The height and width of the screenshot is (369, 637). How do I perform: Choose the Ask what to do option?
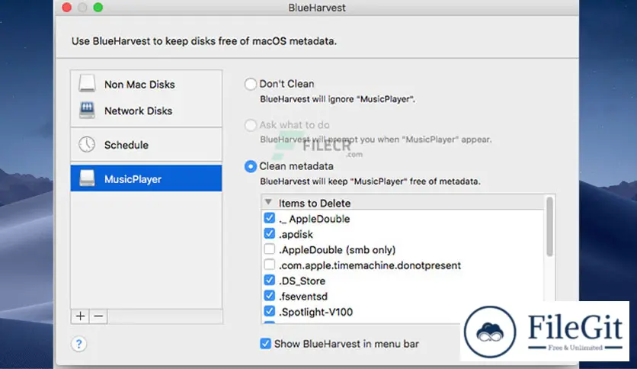[251, 125]
